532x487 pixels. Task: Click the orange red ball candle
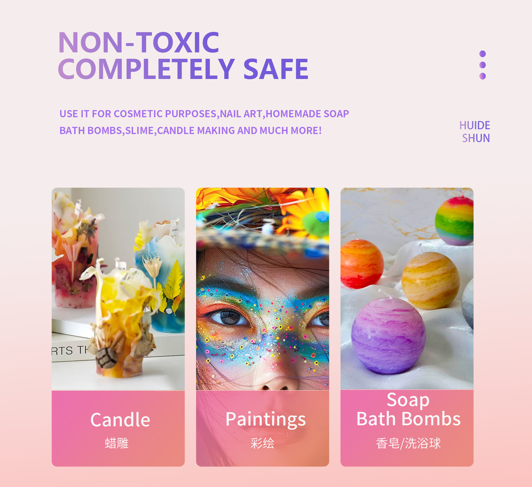pos(362,264)
